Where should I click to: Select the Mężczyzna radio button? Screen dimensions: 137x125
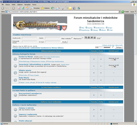click(82, 38)
